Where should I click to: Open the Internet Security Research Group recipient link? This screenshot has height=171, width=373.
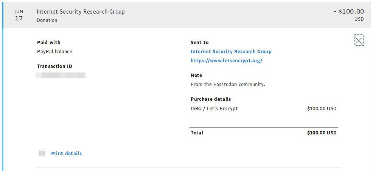tap(231, 51)
